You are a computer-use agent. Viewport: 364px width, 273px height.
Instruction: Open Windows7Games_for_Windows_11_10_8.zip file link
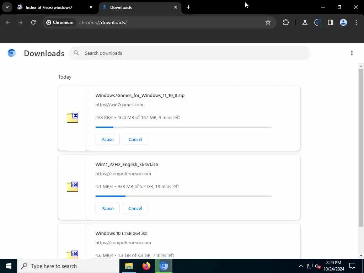[140, 95]
